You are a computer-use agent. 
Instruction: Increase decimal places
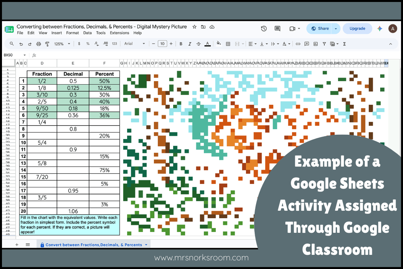tap(105, 44)
